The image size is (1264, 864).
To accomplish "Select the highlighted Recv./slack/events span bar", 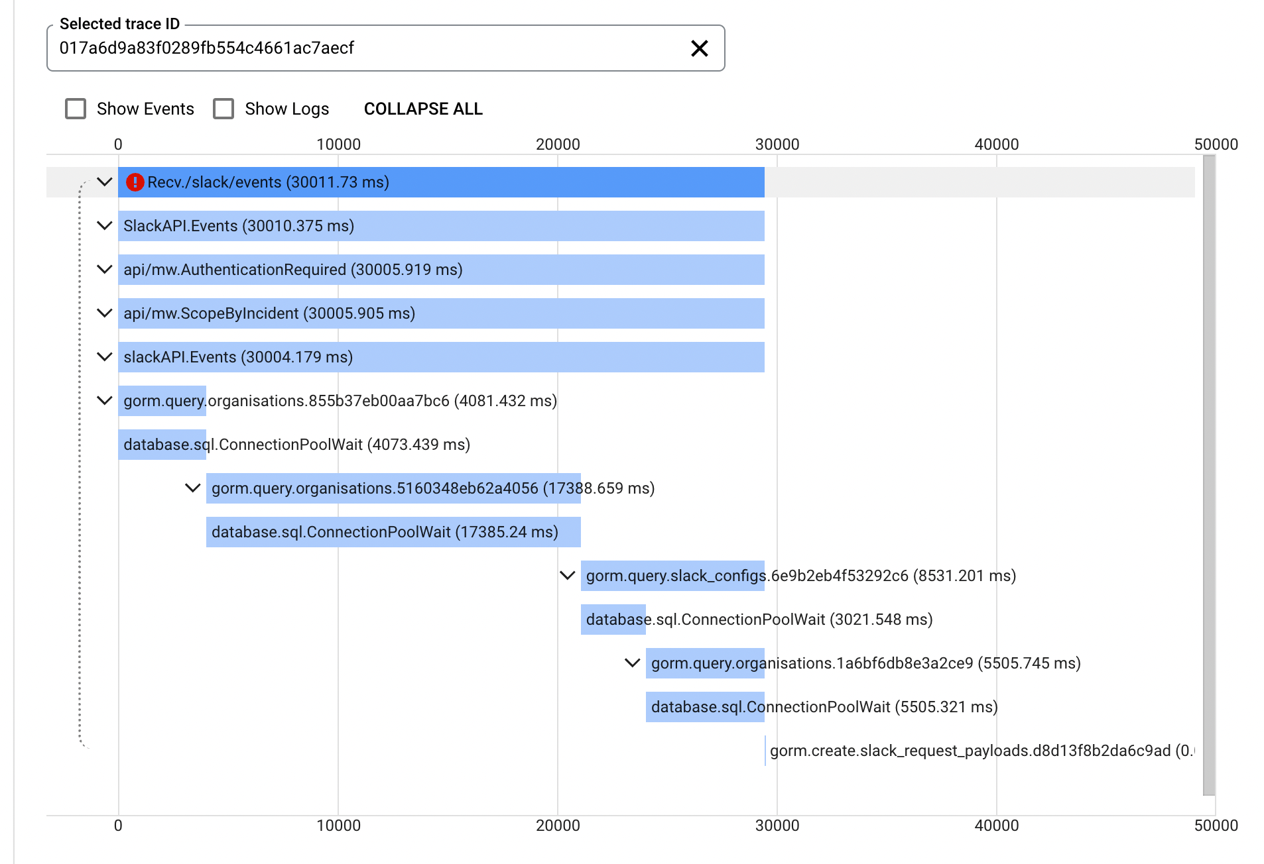I will [x=438, y=182].
